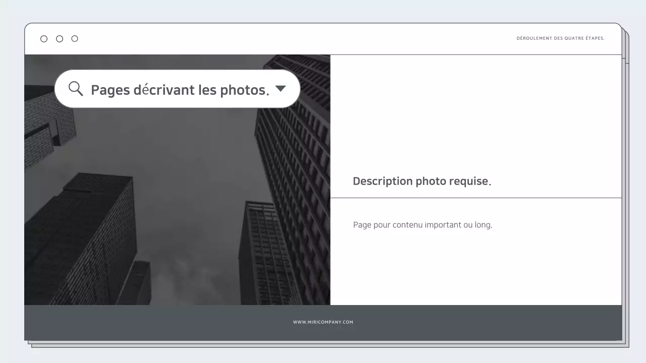Image resolution: width=646 pixels, height=363 pixels.
Task: Expand the 'Pages décrivant les photos' selector
Action: click(x=281, y=89)
